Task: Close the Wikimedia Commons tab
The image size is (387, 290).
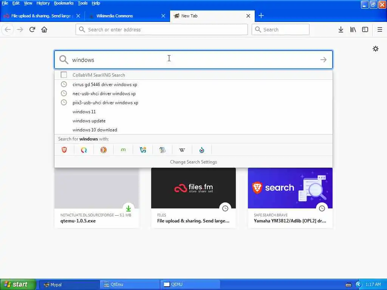Action: (x=163, y=16)
